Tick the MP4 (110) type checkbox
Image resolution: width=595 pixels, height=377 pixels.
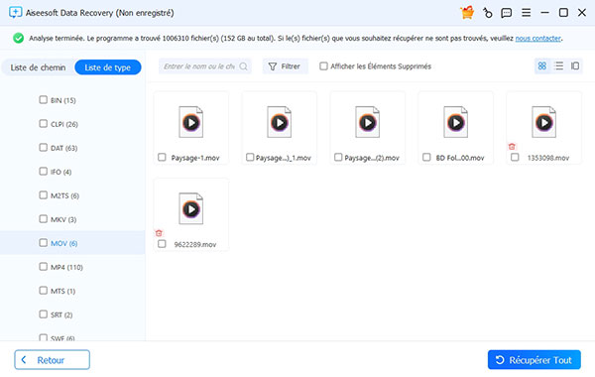(x=43, y=267)
